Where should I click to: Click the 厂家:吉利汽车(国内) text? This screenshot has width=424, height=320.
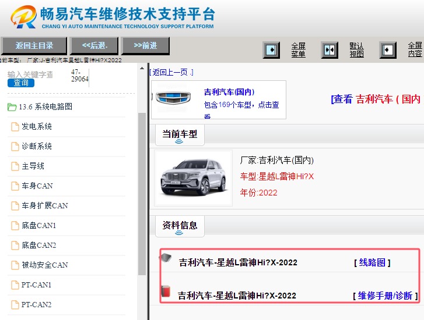point(276,160)
